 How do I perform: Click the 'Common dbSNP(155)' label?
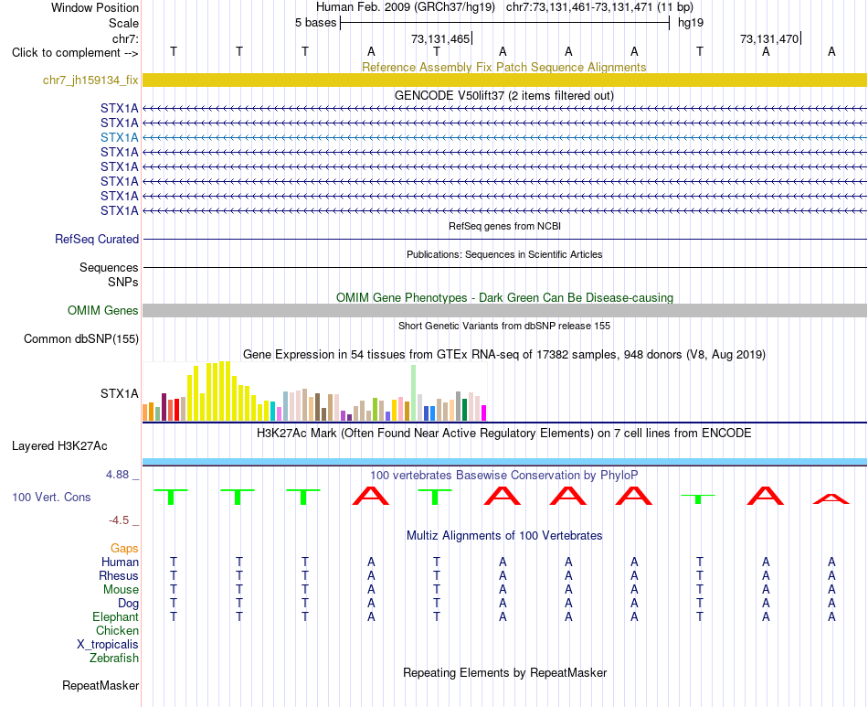point(80,338)
